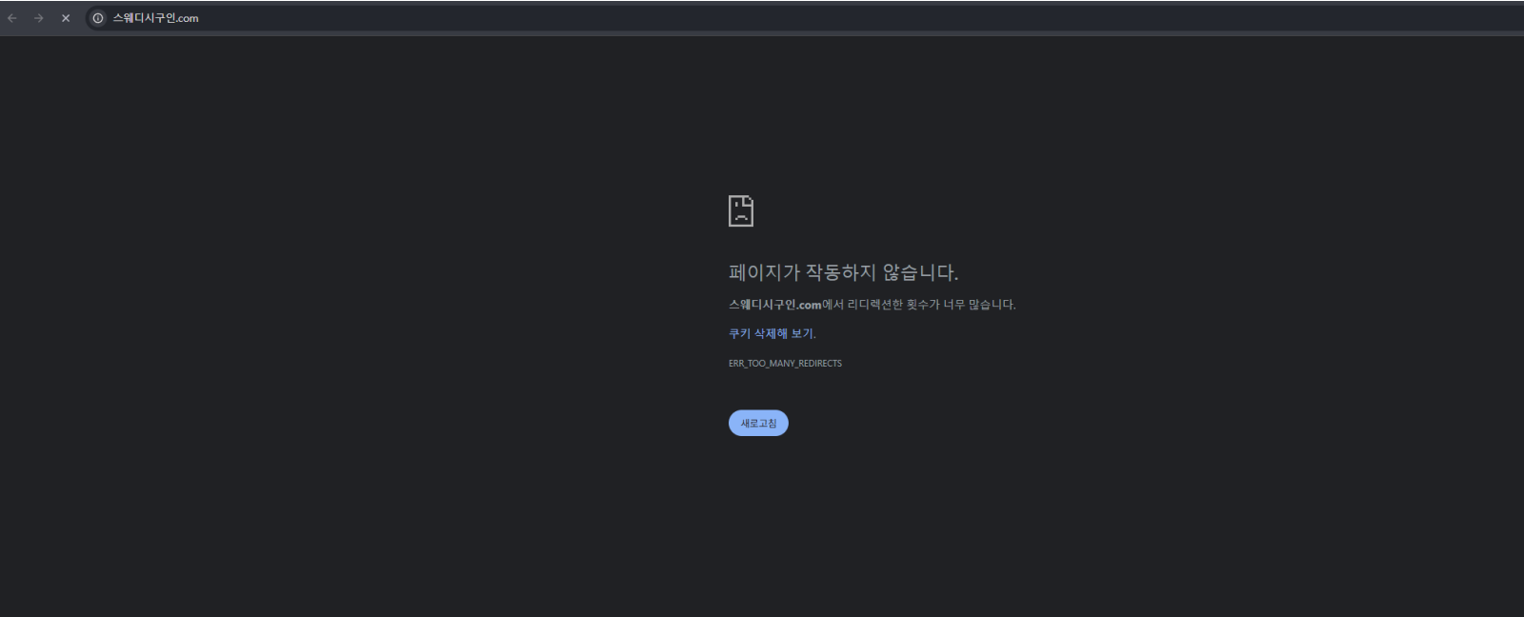Click the word REDIRECTS in the error code
The width and height of the screenshot is (1524, 617).
pos(820,364)
